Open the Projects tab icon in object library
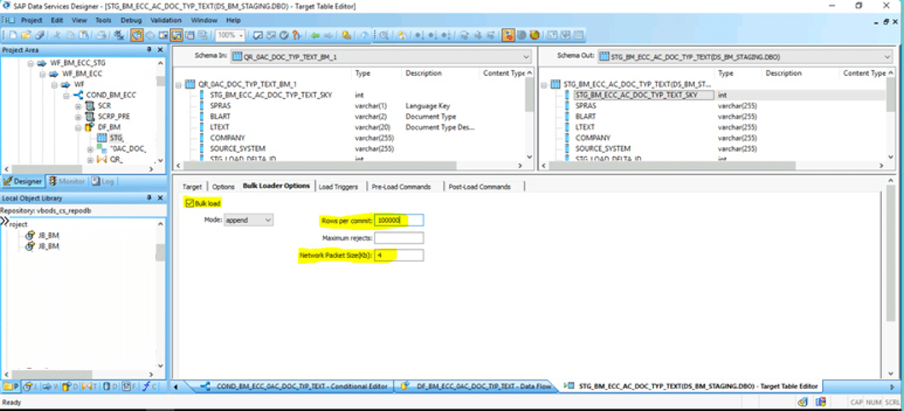Screen dimensions: 904x411 11,386
